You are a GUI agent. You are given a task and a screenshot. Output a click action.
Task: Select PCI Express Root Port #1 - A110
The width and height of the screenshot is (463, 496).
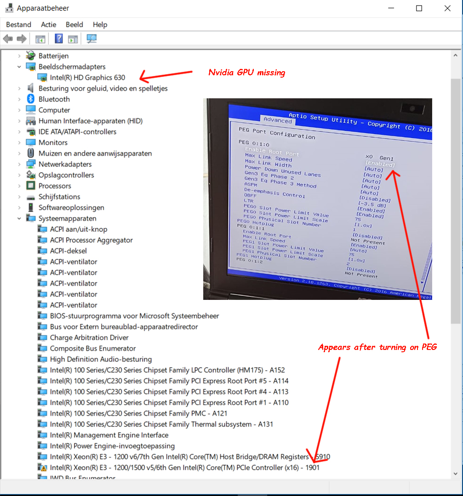(169, 402)
